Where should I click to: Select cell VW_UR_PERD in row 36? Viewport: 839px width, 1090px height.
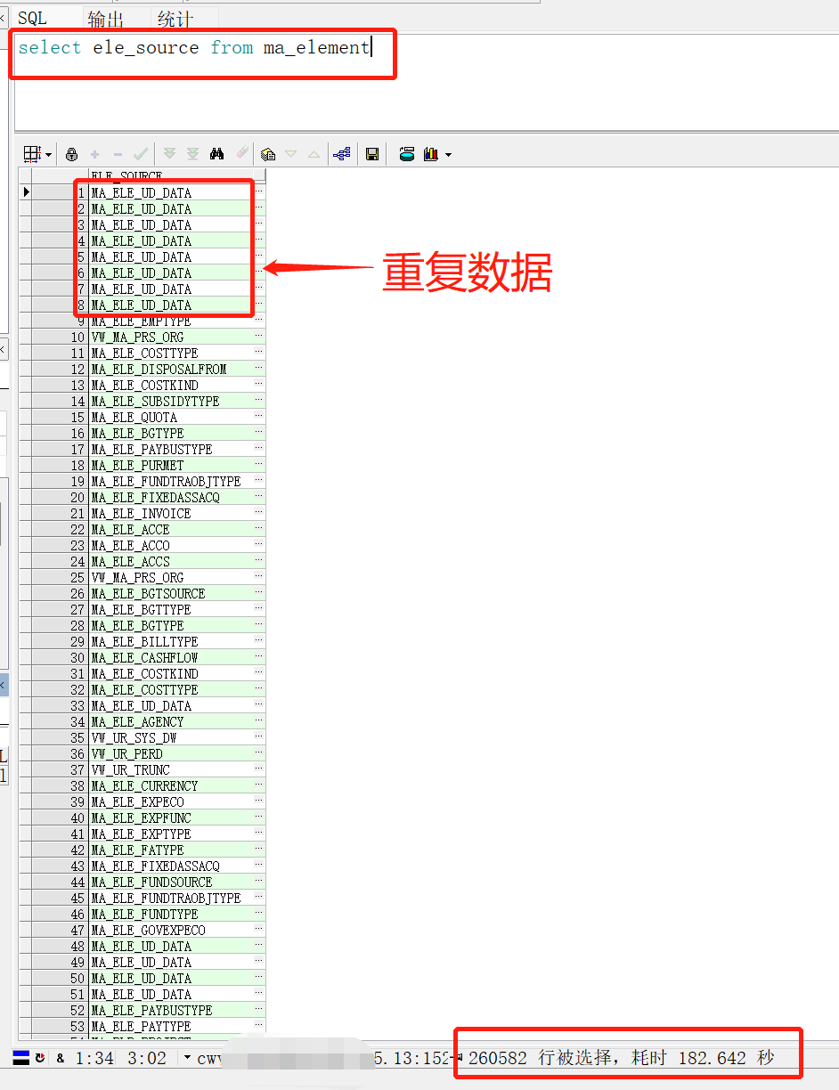click(171, 753)
